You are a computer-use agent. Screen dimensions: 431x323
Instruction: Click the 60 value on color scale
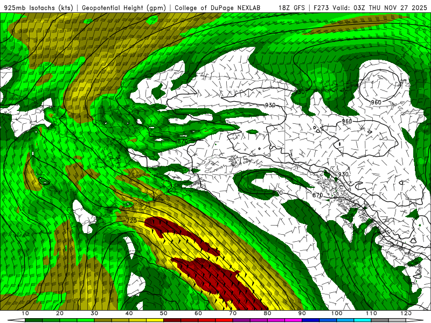(x=198, y=313)
